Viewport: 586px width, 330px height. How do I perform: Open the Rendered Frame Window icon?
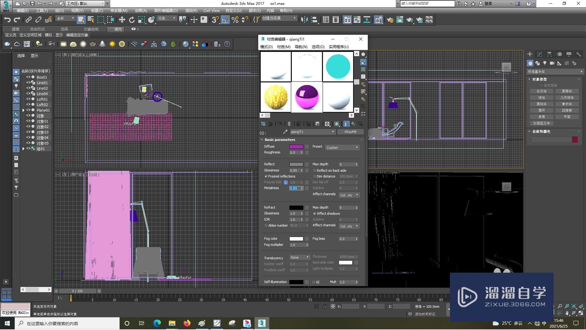(x=400, y=20)
